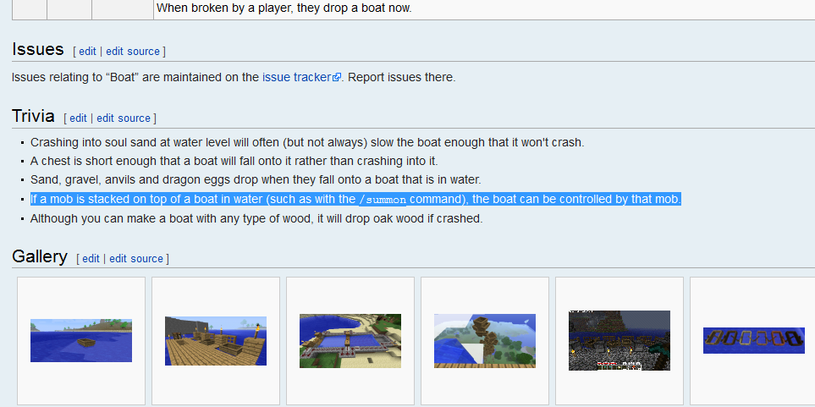Edit the Issues section
The width and height of the screenshot is (815, 407).
tap(87, 52)
